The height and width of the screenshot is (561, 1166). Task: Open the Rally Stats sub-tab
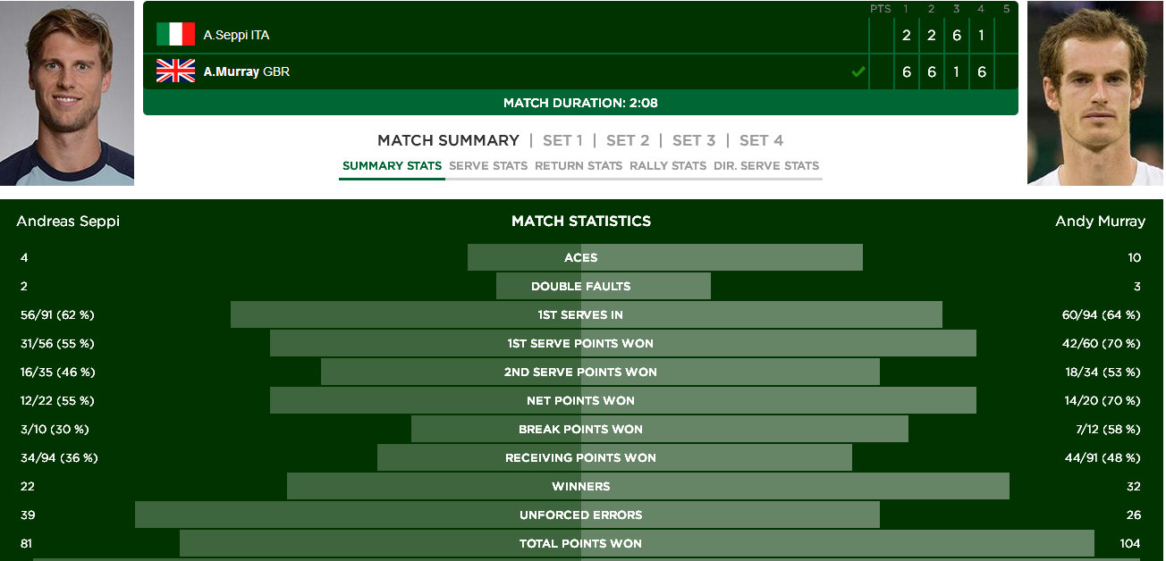(x=668, y=165)
